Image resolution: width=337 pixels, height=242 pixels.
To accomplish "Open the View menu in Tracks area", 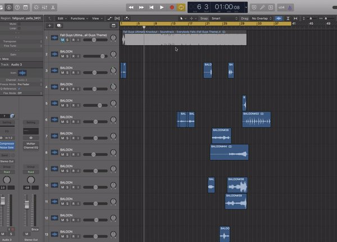I will 97,18.
